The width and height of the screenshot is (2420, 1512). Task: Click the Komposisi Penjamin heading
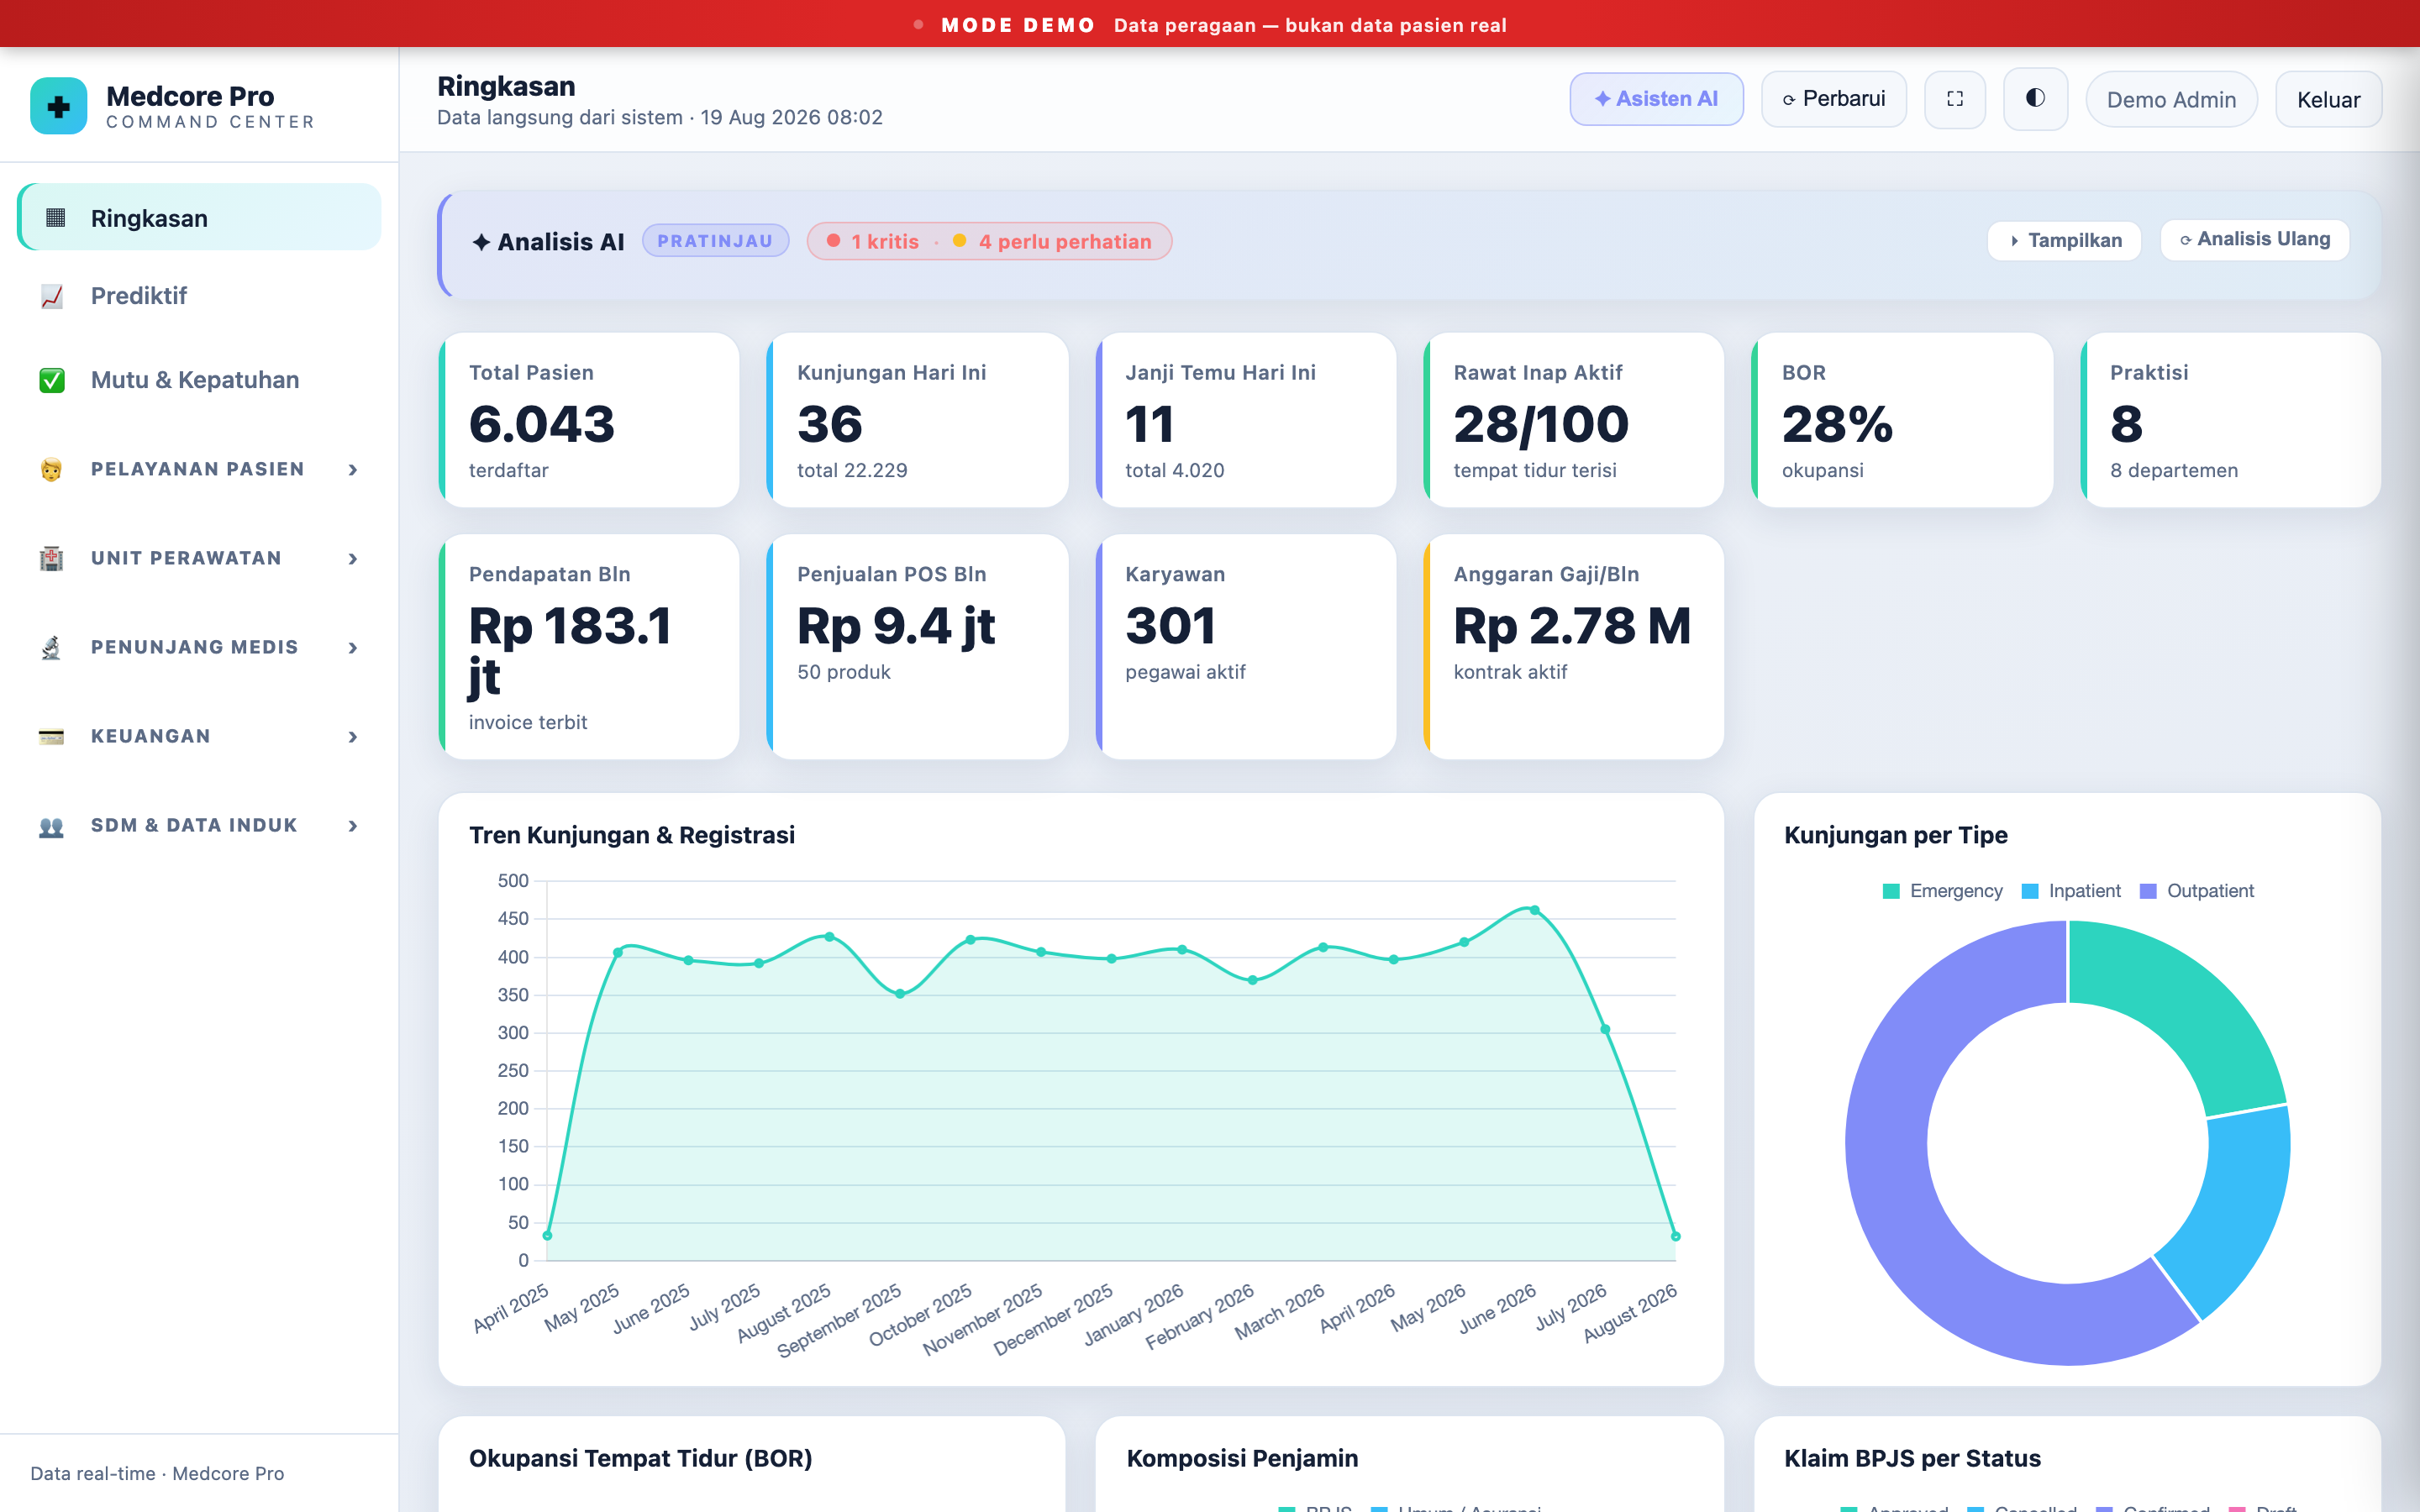click(x=1242, y=1458)
